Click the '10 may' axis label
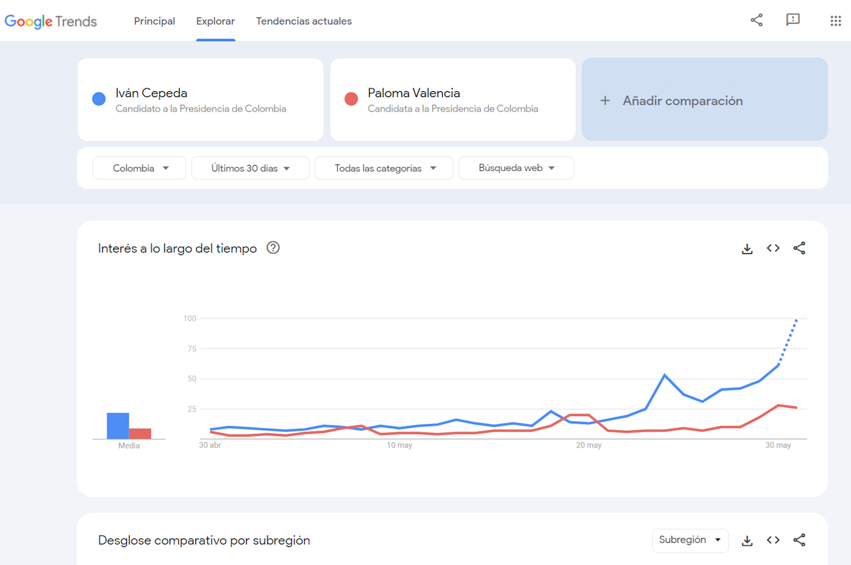This screenshot has height=565, width=851. [x=400, y=445]
